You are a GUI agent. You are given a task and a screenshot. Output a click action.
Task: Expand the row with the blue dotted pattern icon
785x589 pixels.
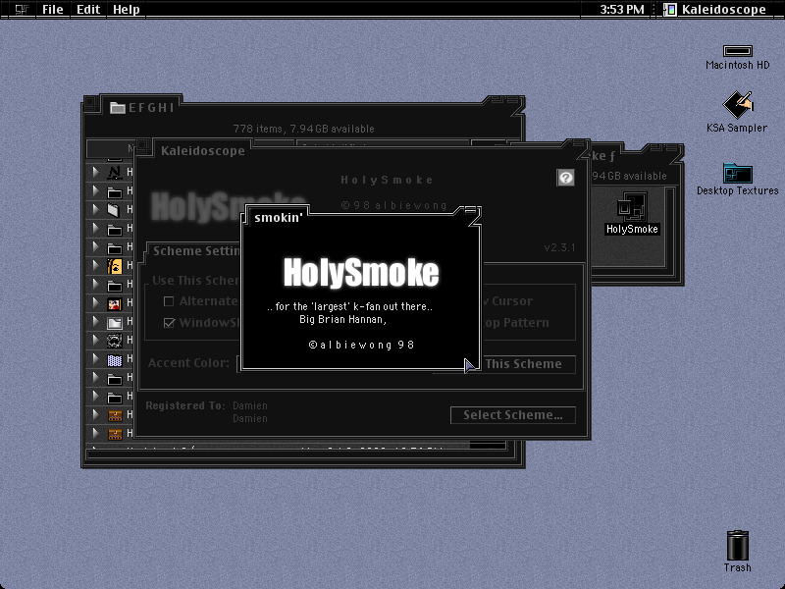coord(95,359)
